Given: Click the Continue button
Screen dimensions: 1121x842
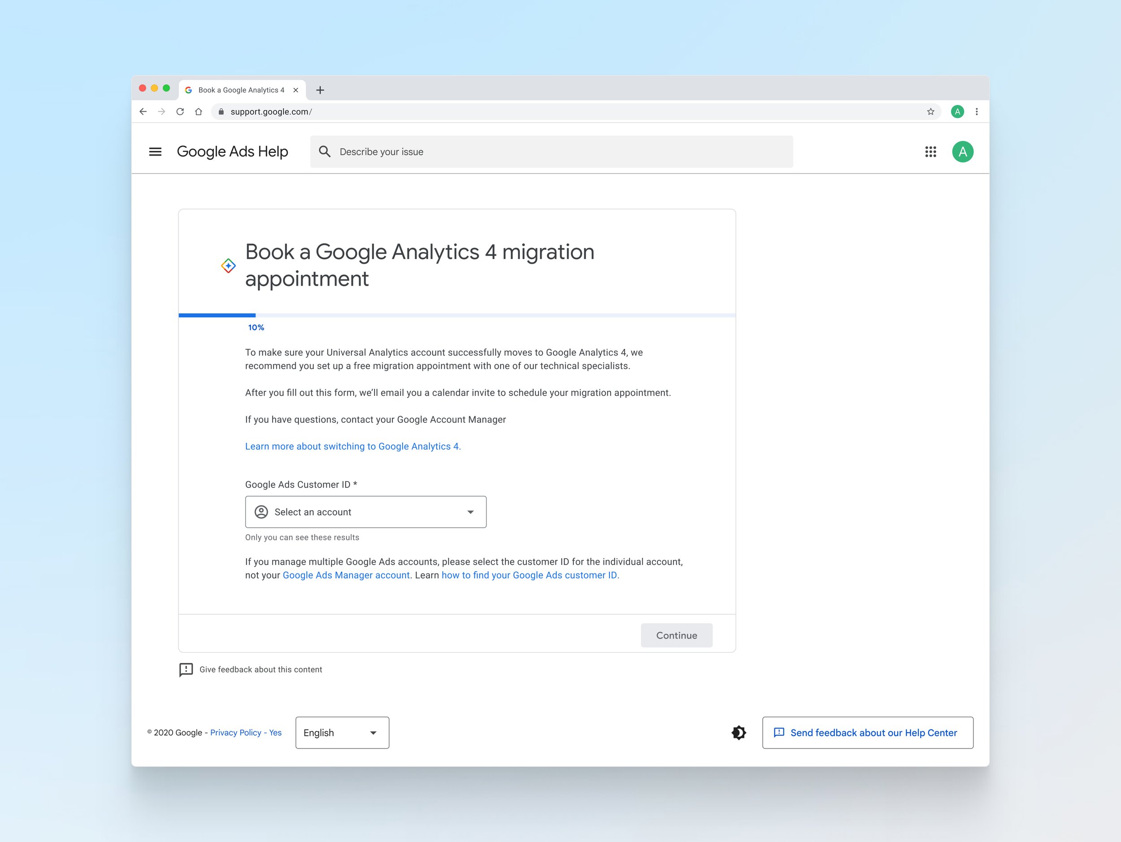Looking at the screenshot, I should pyautogui.click(x=677, y=635).
